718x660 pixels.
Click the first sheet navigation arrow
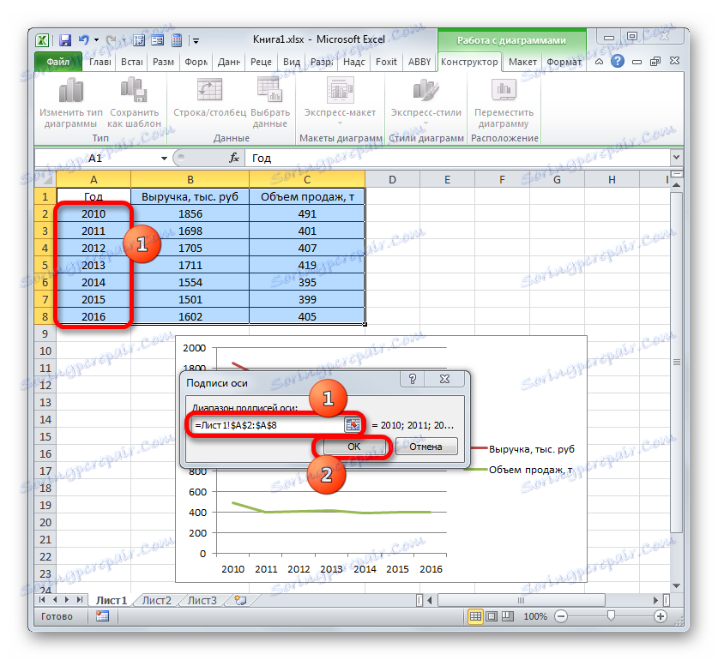(x=43, y=599)
